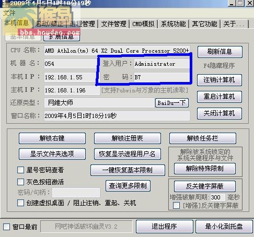Viewport: 254px width, 237px height.
Task: Click the 一键恢复基本限制 button
Action: 128,170
